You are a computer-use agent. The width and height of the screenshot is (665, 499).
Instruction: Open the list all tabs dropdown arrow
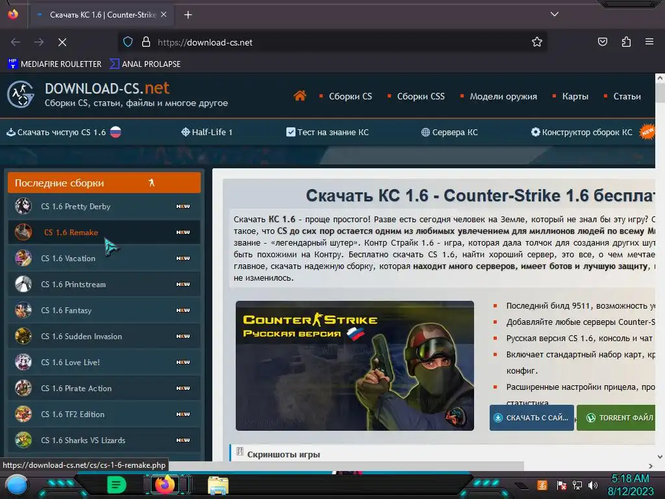[555, 14]
